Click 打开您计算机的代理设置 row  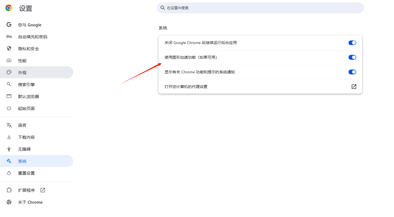[260, 87]
